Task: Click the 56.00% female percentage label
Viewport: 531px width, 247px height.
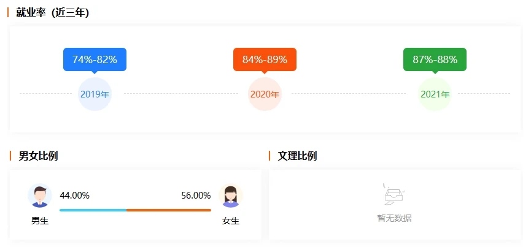Action: 196,196
